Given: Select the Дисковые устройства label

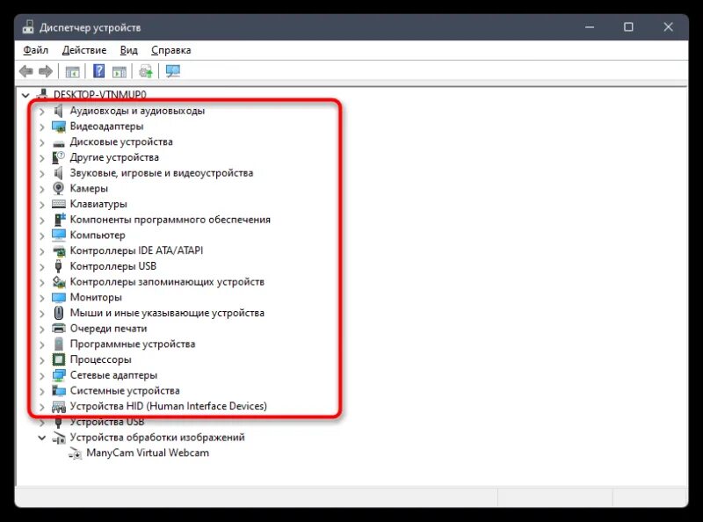Looking at the screenshot, I should coord(121,141).
